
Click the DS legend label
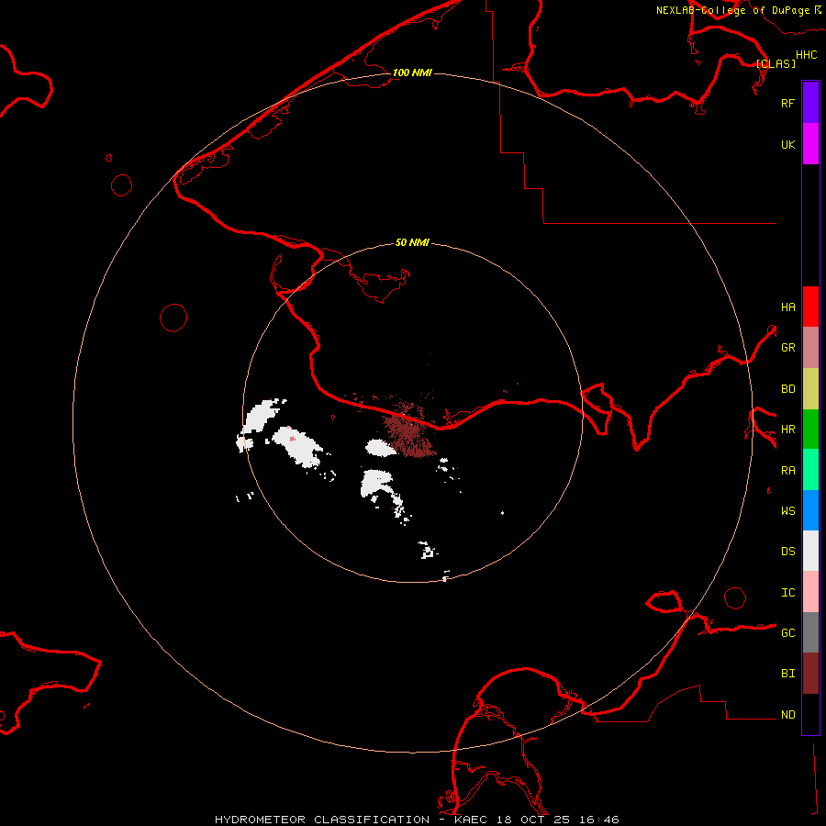coord(787,552)
